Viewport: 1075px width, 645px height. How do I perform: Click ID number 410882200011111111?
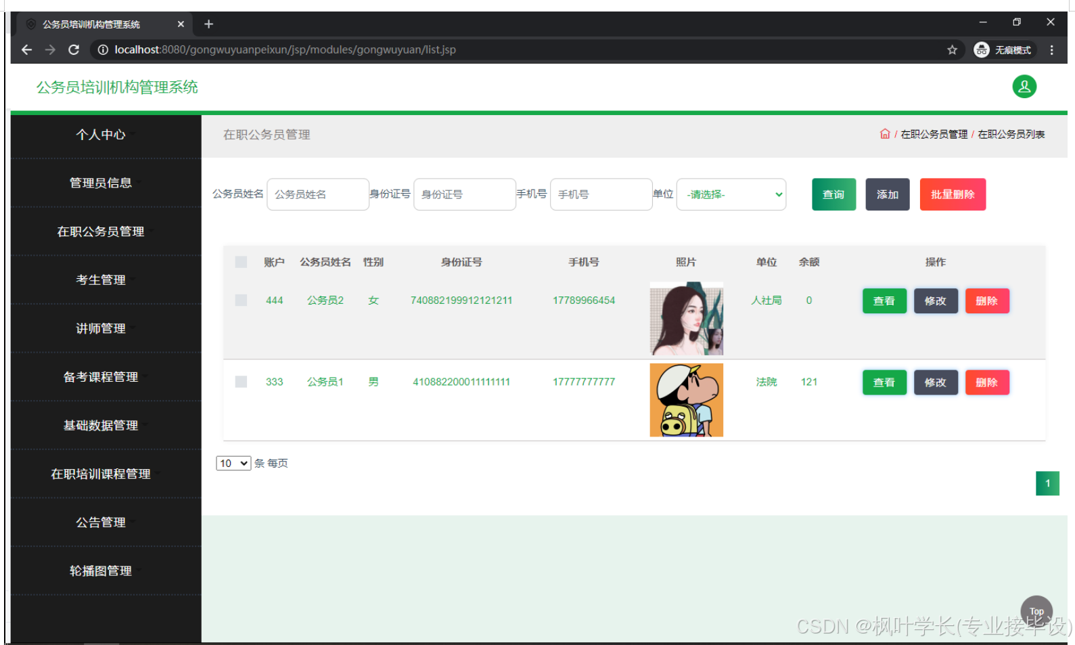click(x=461, y=382)
